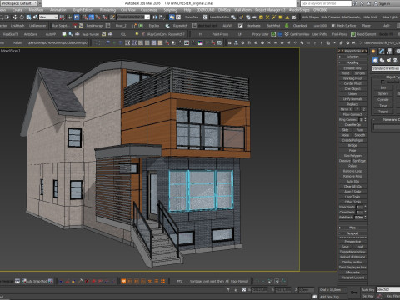The height and width of the screenshot is (300, 400).
Task: Open the Graph Editors menu
Action: [83, 10]
